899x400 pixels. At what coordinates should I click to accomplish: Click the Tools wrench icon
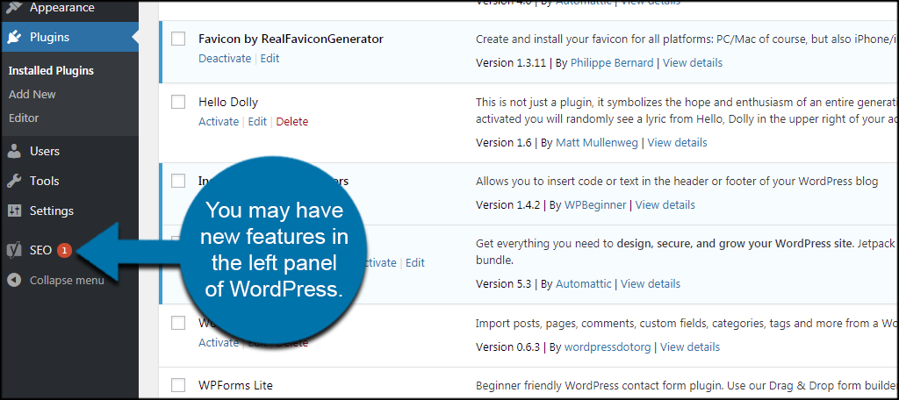14,181
